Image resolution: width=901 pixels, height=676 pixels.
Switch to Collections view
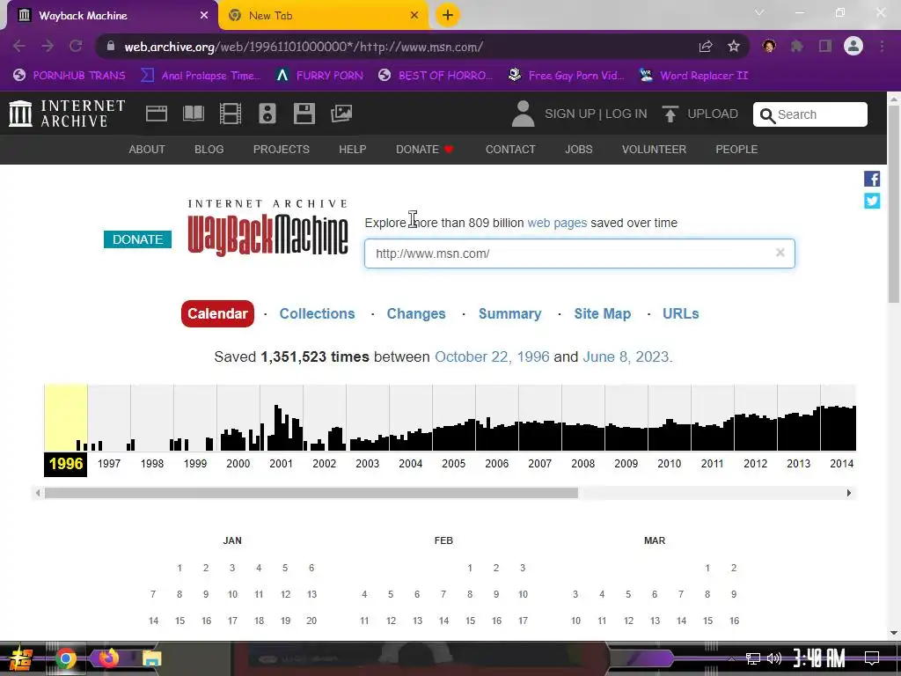pyautogui.click(x=317, y=314)
